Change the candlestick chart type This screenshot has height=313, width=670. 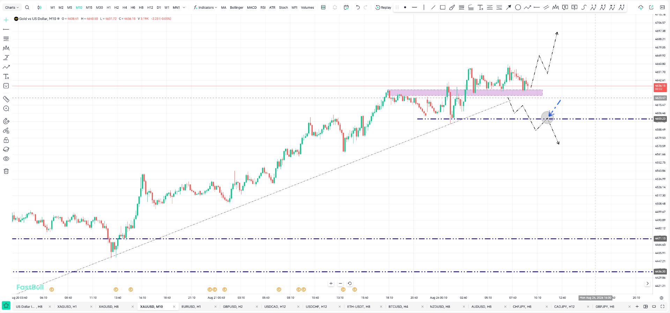[39, 7]
